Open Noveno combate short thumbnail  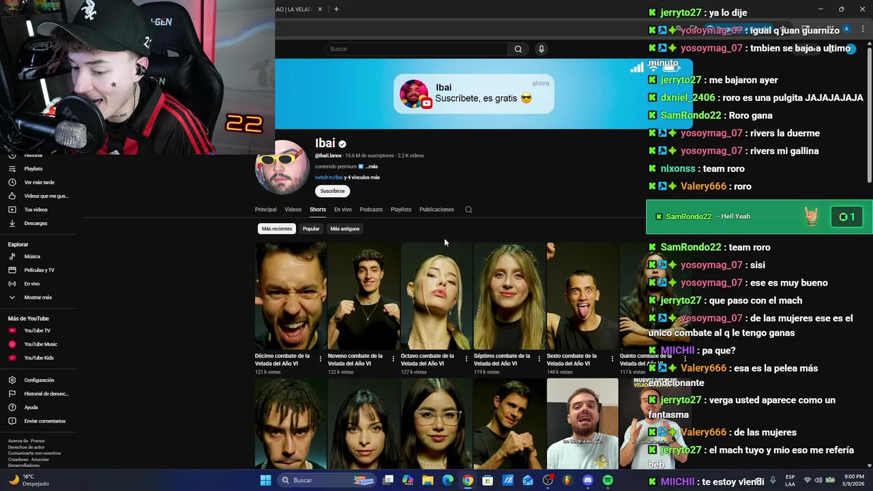pyautogui.click(x=364, y=296)
